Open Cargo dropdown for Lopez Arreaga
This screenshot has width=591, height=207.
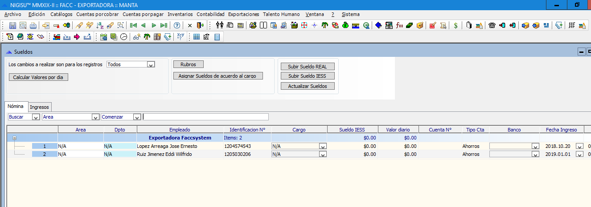coord(322,146)
